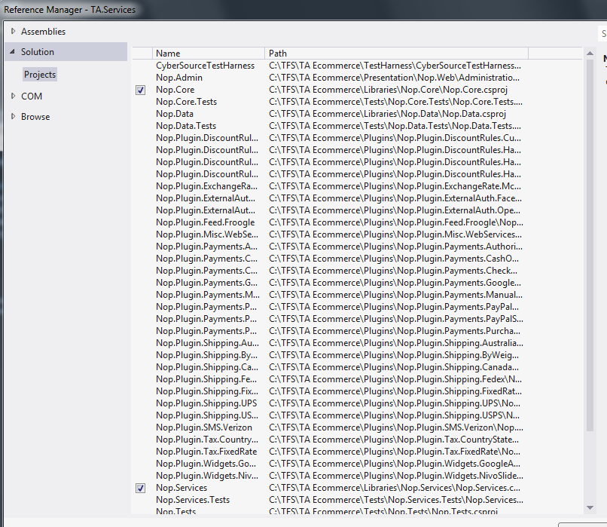Click path of Payments.PayPalS... plugin
The width and height of the screenshot is (607, 527).
tap(396, 318)
